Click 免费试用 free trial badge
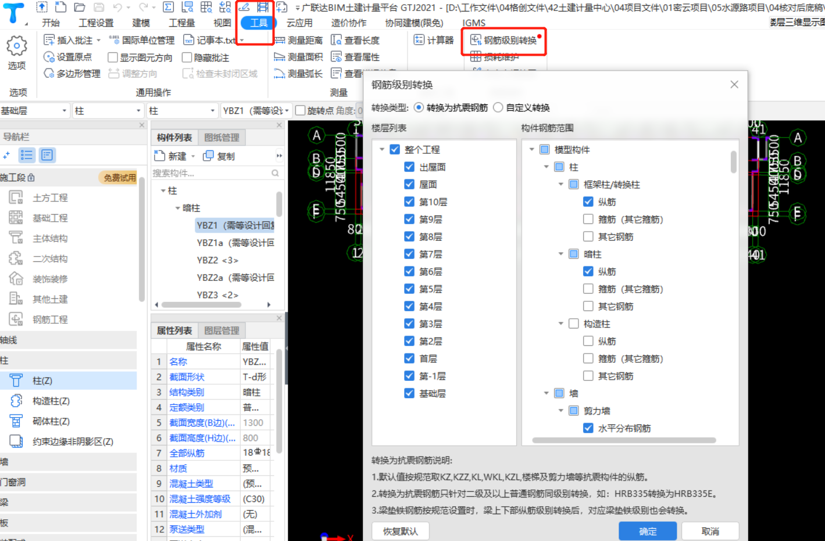 [x=119, y=178]
